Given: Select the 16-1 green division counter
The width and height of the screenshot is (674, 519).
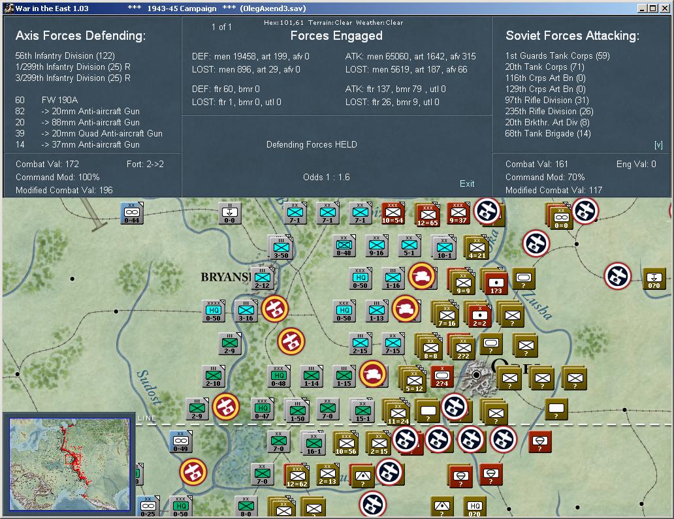Looking at the screenshot, I should tap(313, 443).
